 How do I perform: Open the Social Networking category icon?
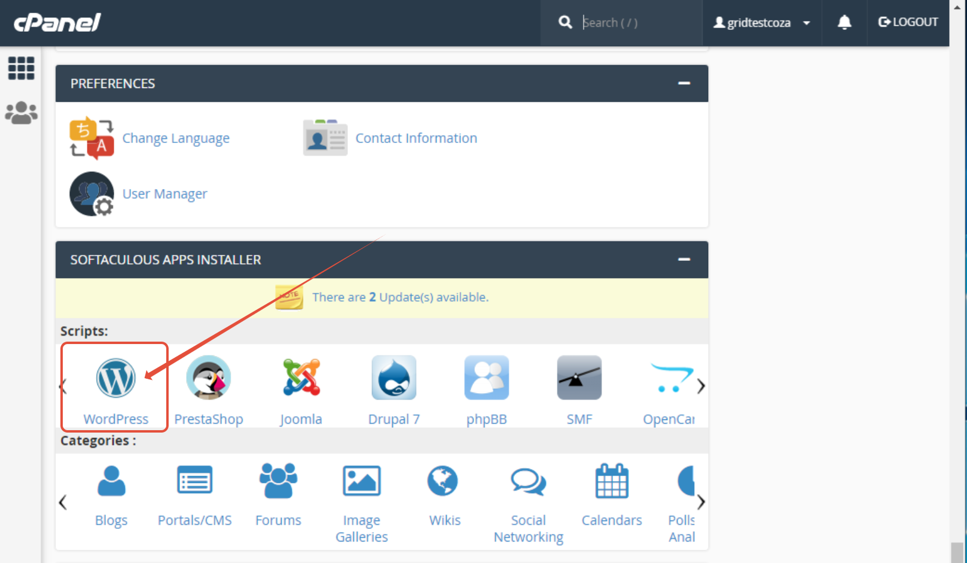(528, 482)
